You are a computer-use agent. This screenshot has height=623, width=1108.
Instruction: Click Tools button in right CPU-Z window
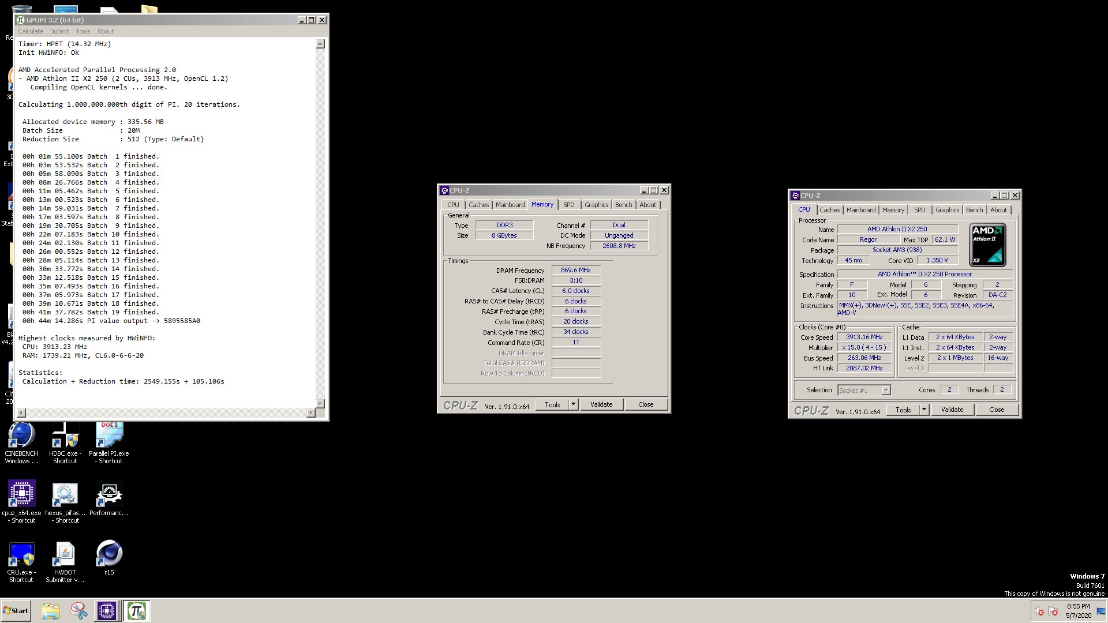coord(903,410)
